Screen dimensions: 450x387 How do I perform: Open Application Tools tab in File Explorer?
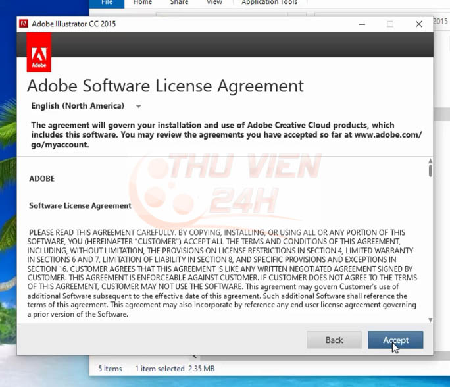[269, 3]
